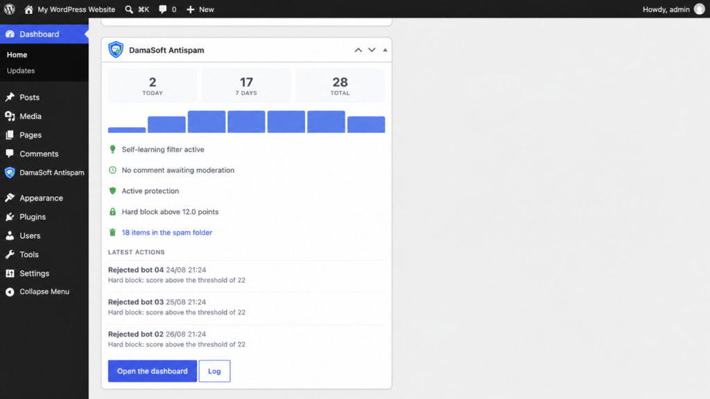Click the Plugins plug icon
The width and height of the screenshot is (710, 399).
(10, 217)
